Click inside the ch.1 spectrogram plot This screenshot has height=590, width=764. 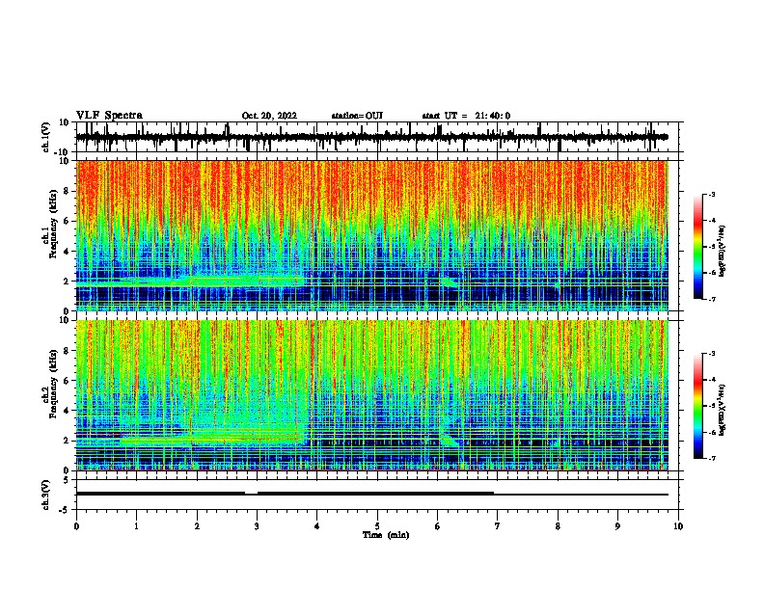point(371,235)
